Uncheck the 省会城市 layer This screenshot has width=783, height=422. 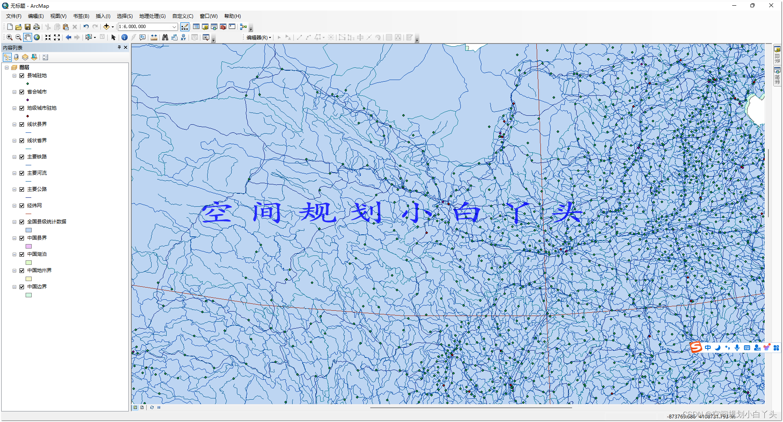22,92
